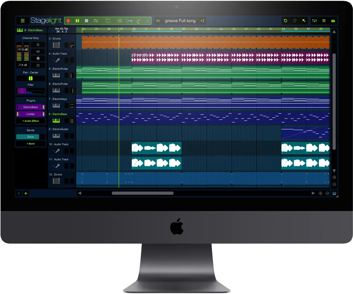Viewport: 353px width, 294px height.
Task: Click the yellow dots indicator on track 3 : Drums
Action: [x=72, y=46]
